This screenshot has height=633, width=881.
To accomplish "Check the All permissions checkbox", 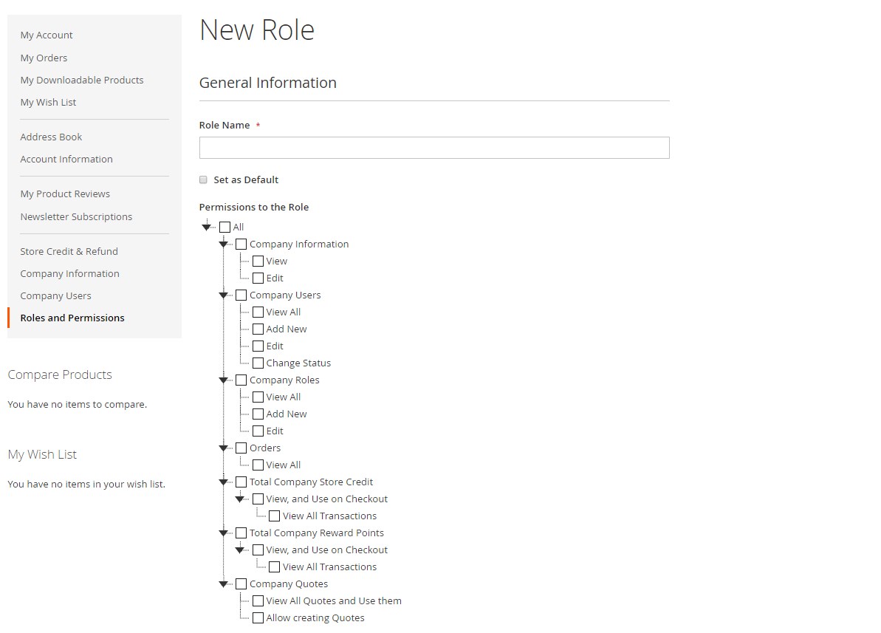I will (224, 227).
